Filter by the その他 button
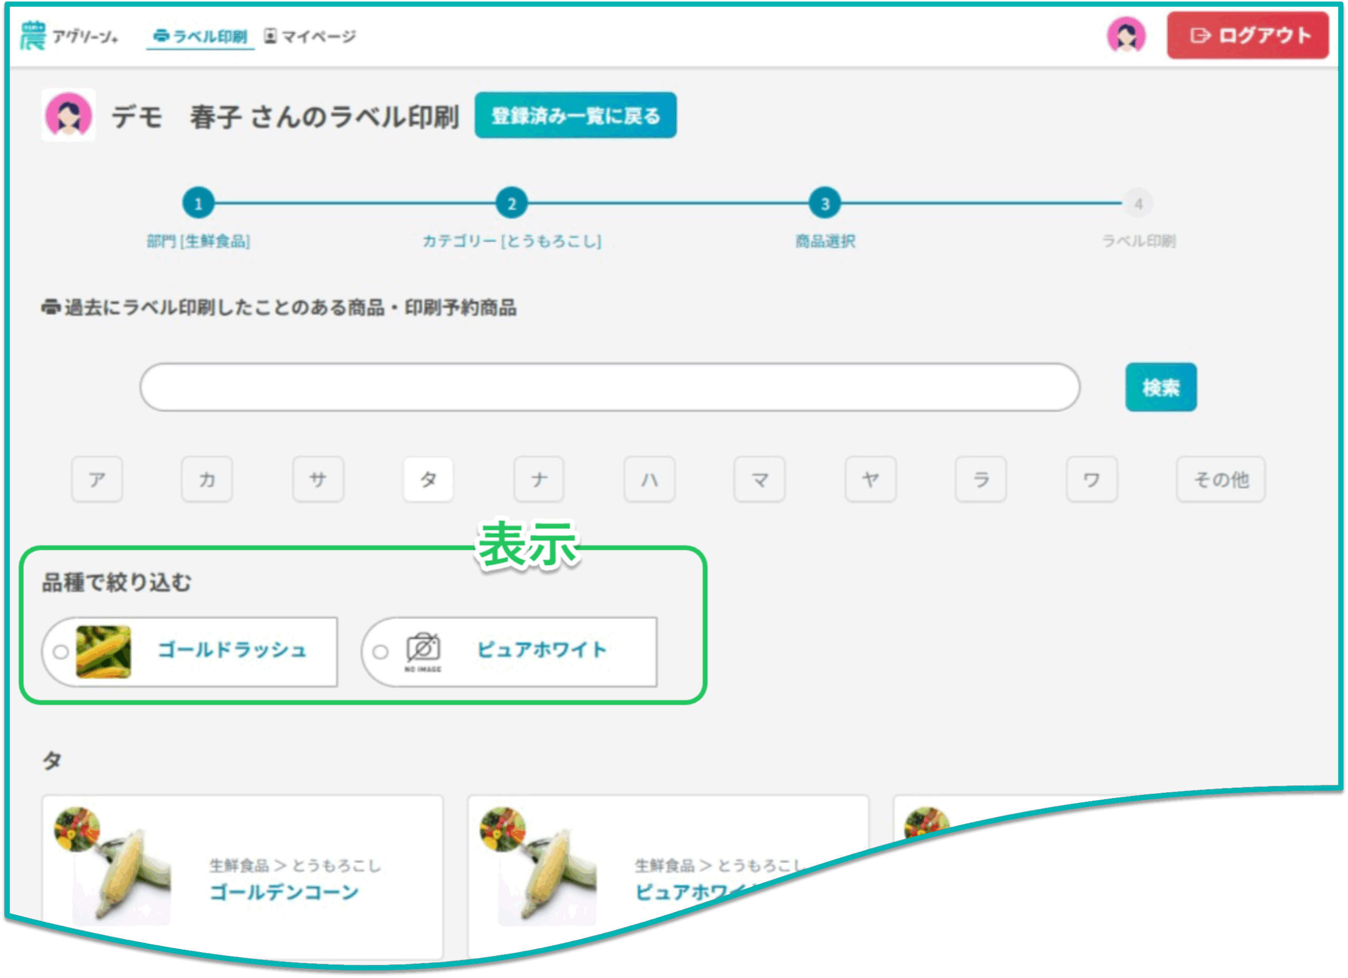The width and height of the screenshot is (1348, 978). [x=1220, y=479]
